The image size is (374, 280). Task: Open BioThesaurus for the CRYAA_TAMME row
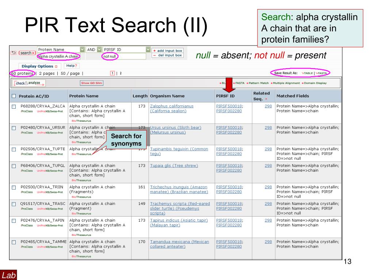point(81,256)
